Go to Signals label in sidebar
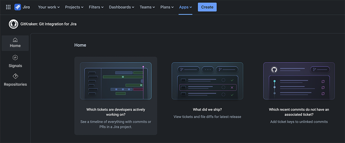The height and width of the screenshot is (143, 345). (15, 66)
